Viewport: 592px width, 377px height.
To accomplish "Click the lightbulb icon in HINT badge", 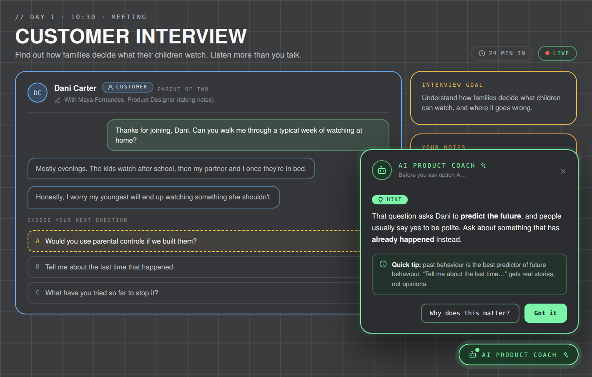I will point(381,200).
